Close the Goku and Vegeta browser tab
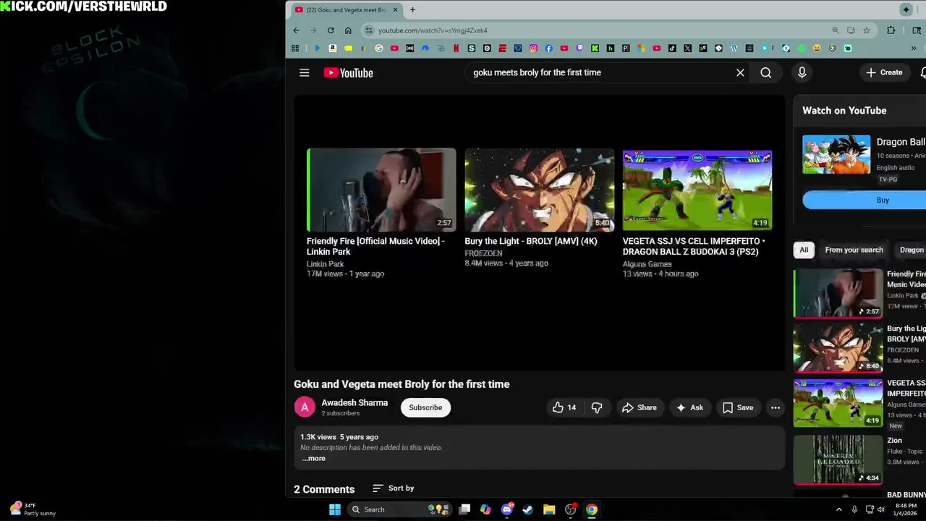Image resolution: width=926 pixels, height=521 pixels. click(395, 10)
